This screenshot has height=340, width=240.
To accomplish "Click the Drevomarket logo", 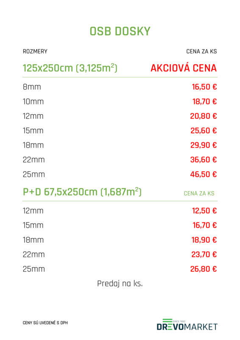I will click(x=187, y=325).
